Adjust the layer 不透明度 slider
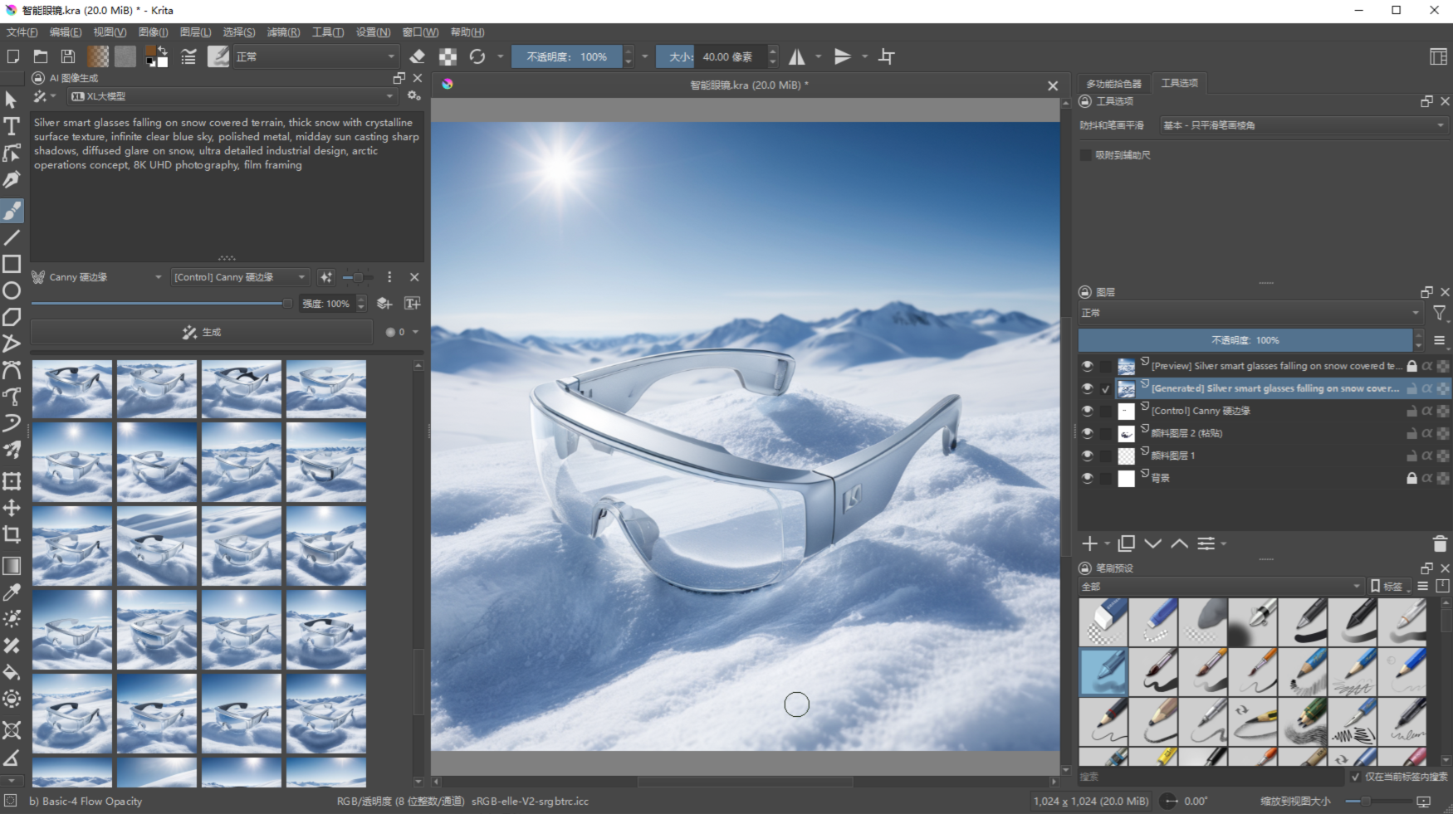Image resolution: width=1453 pixels, height=814 pixels. 1245,340
